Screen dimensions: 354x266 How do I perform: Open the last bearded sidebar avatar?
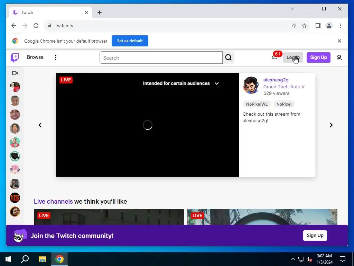[x=15, y=212]
